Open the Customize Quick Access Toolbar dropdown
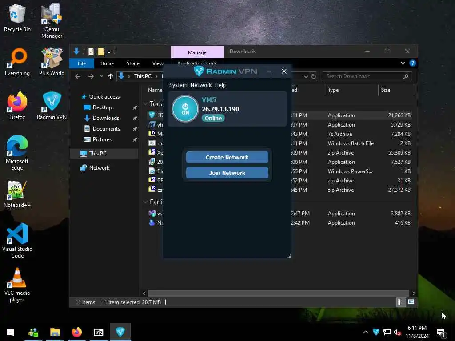The image size is (455, 341). click(x=109, y=52)
